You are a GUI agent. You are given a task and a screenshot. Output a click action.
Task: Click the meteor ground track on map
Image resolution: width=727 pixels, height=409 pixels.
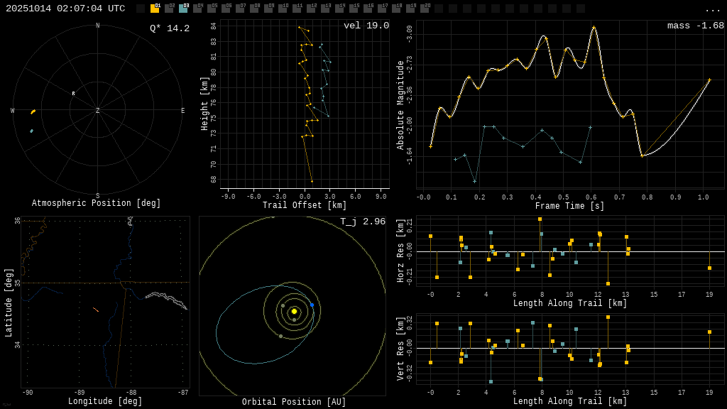point(95,310)
